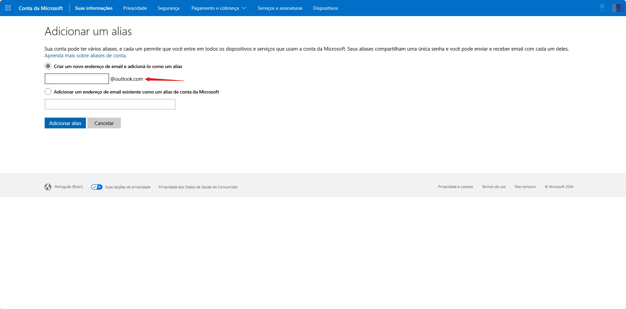Select 'Criar um novo endereço de email' radio option
Screen dimensions: 626x309
(x=48, y=66)
